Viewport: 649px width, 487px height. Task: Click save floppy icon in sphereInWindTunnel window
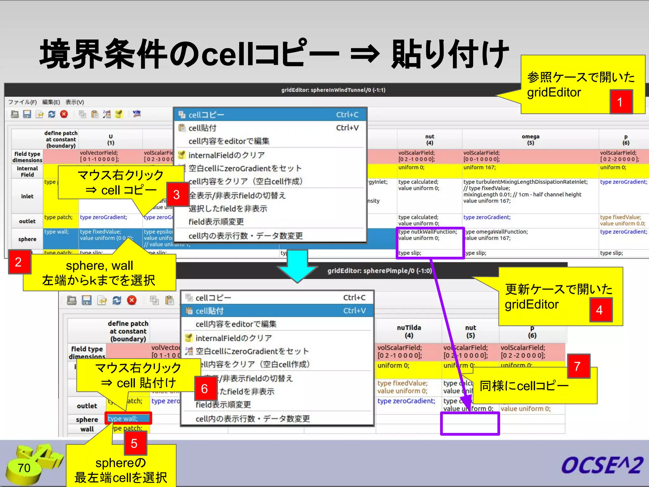(27, 114)
